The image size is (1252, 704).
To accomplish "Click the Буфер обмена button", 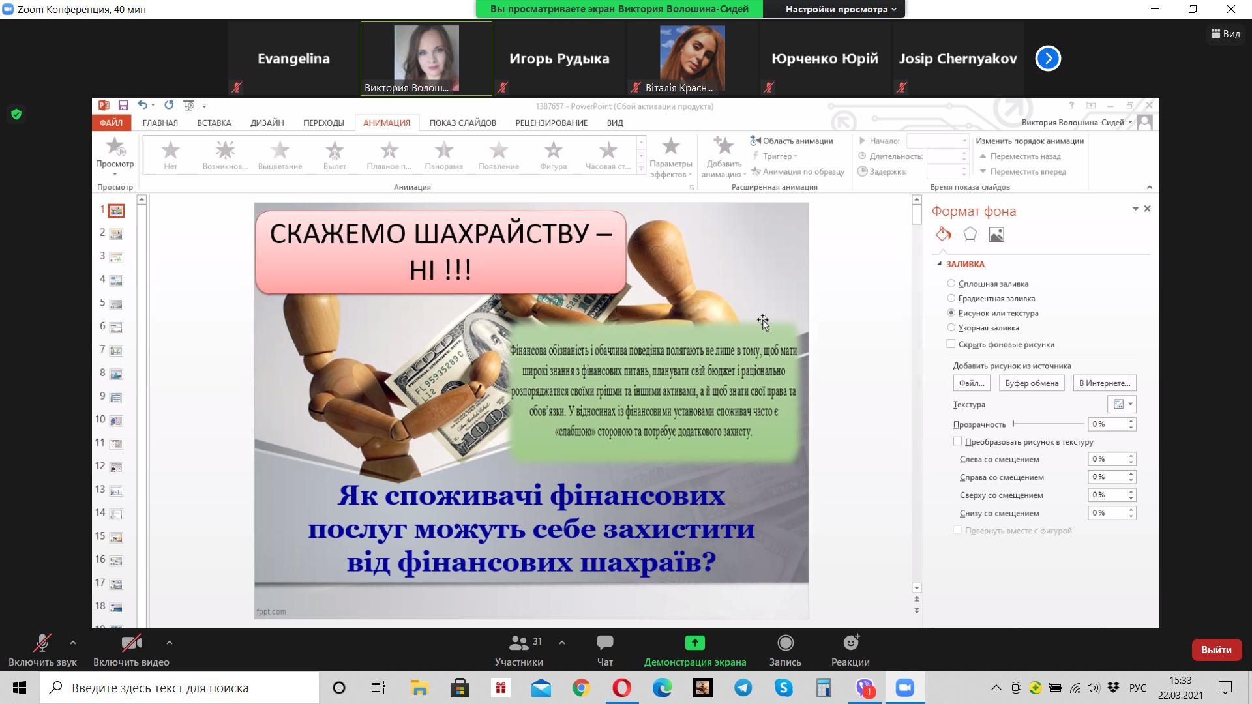I will point(1031,383).
